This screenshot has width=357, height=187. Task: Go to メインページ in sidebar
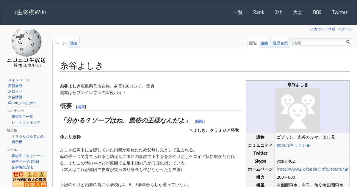19,80
